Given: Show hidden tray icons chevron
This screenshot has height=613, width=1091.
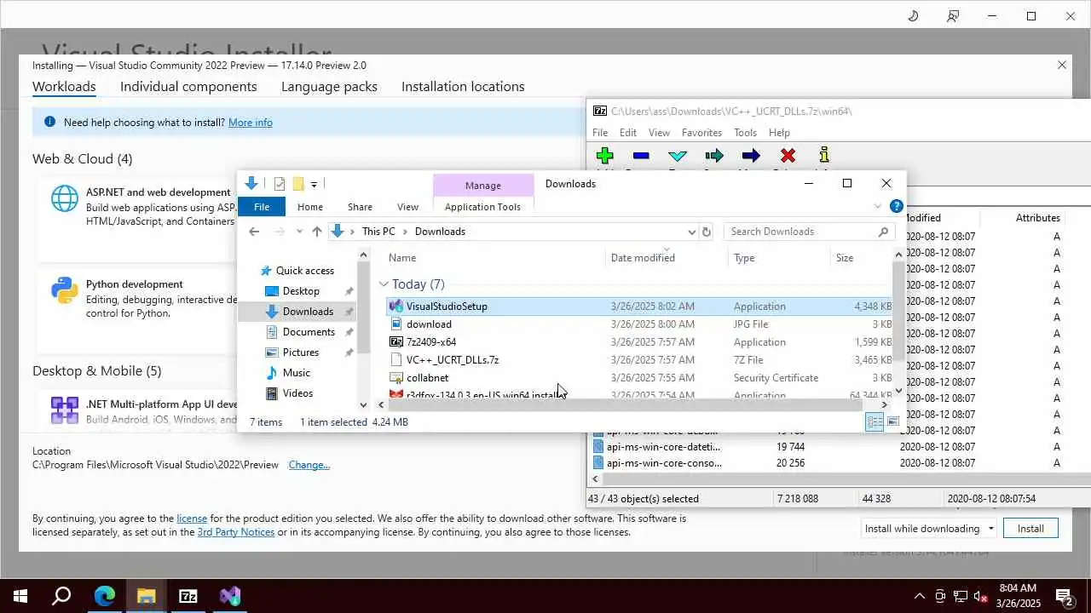Looking at the screenshot, I should tap(919, 596).
